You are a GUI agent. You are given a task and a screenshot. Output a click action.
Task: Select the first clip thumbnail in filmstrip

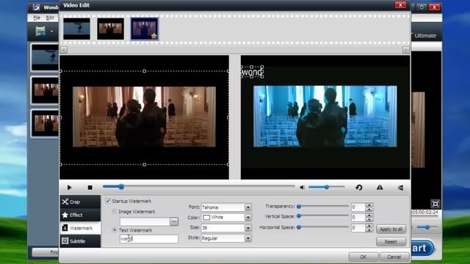76,29
